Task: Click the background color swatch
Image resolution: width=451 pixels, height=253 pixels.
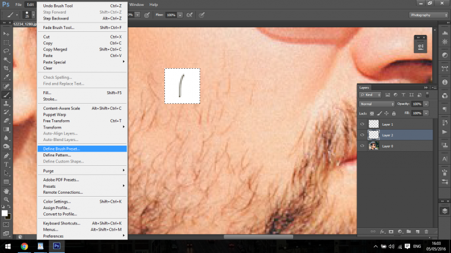Action: coord(9,217)
